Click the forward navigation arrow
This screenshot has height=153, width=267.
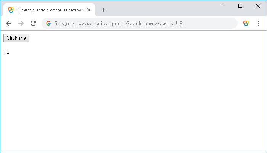(21, 23)
